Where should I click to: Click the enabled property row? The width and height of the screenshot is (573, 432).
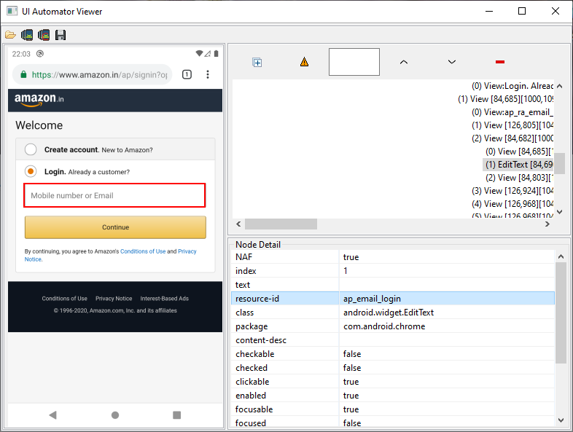(393, 396)
